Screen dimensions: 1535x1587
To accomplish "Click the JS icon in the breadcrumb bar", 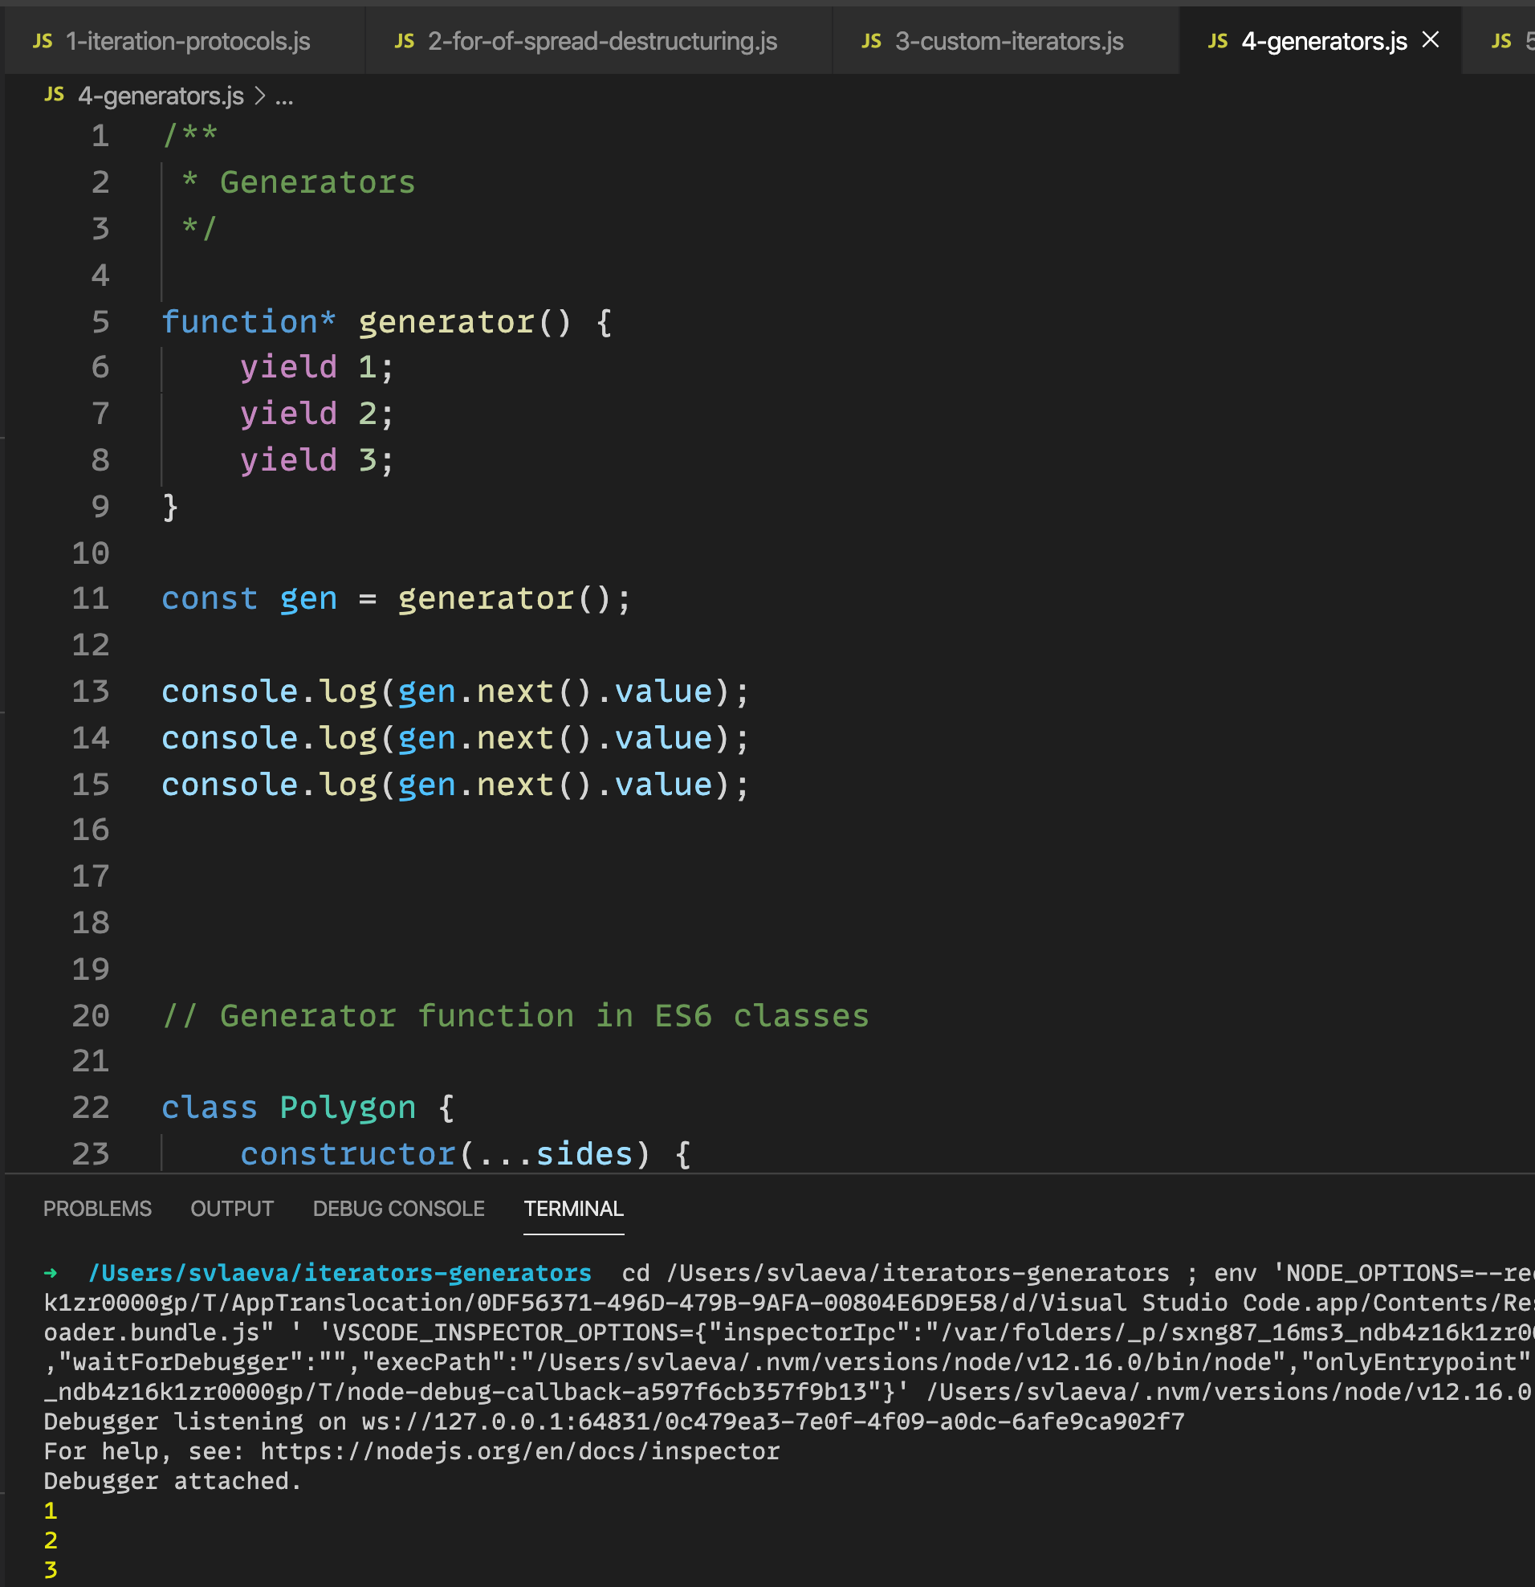I will pyautogui.click(x=54, y=95).
